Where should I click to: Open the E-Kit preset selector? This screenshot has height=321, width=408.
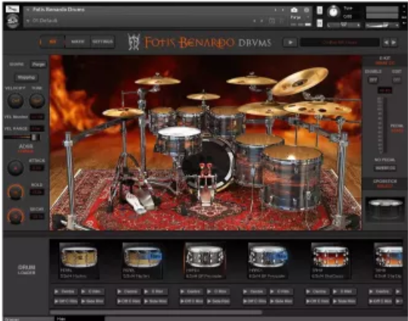384,63
